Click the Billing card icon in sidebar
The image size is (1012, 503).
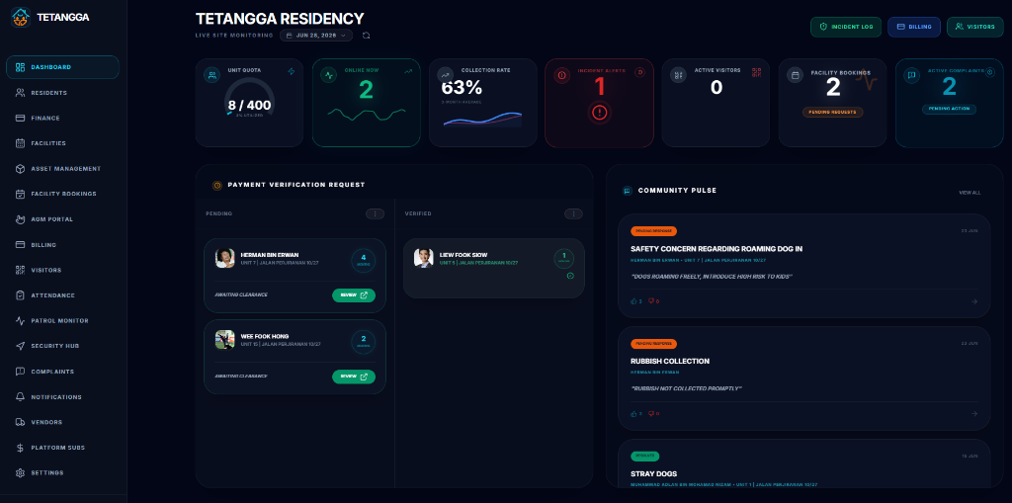(x=20, y=245)
